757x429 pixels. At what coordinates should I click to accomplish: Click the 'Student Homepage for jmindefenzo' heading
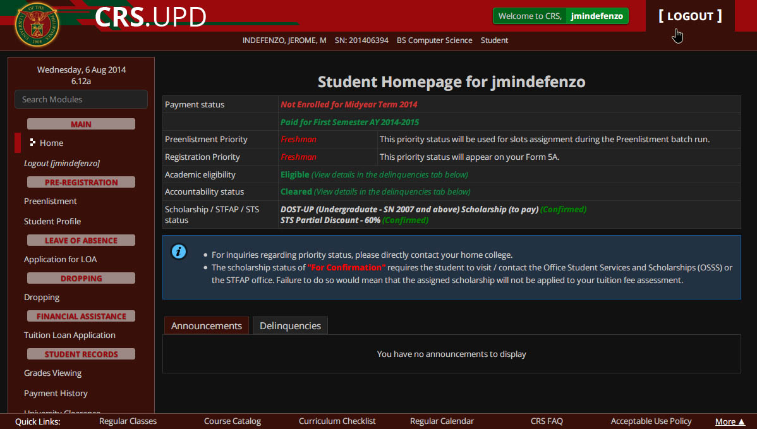point(451,82)
